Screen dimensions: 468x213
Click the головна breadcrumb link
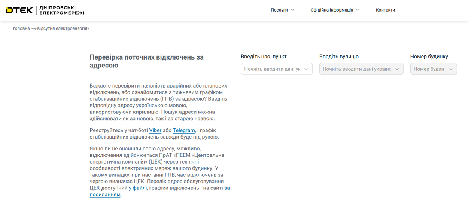click(21, 28)
